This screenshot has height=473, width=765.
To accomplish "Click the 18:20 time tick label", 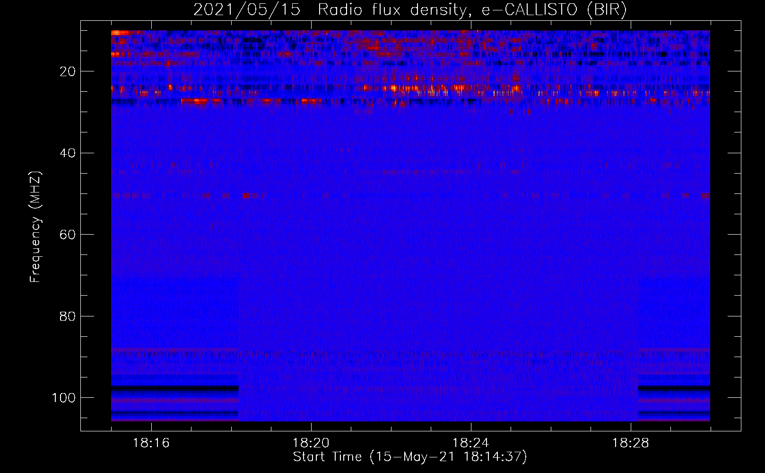I will tap(311, 443).
